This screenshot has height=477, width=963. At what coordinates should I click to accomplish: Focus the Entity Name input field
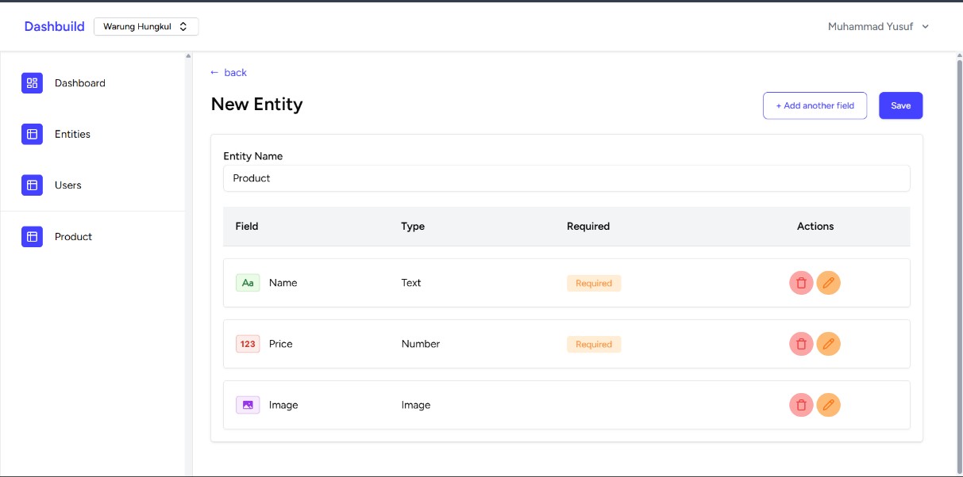point(566,178)
